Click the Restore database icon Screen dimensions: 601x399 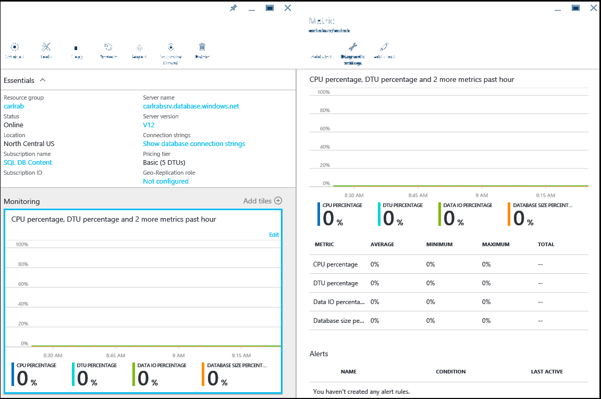click(x=108, y=47)
